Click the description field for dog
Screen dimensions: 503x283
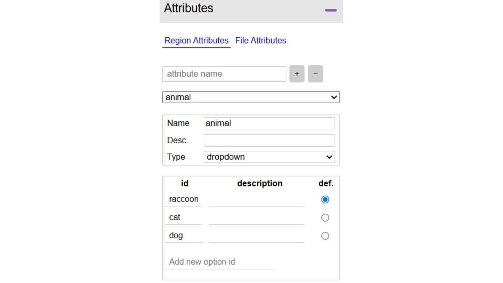tap(256, 235)
